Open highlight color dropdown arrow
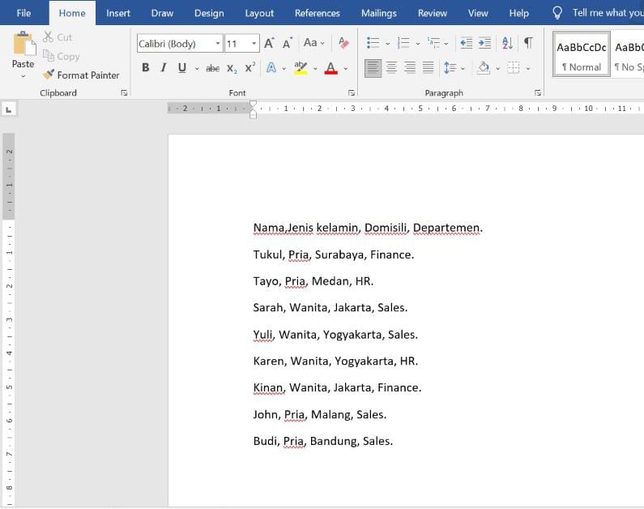Image resolution: width=644 pixels, height=509 pixels. click(315, 69)
